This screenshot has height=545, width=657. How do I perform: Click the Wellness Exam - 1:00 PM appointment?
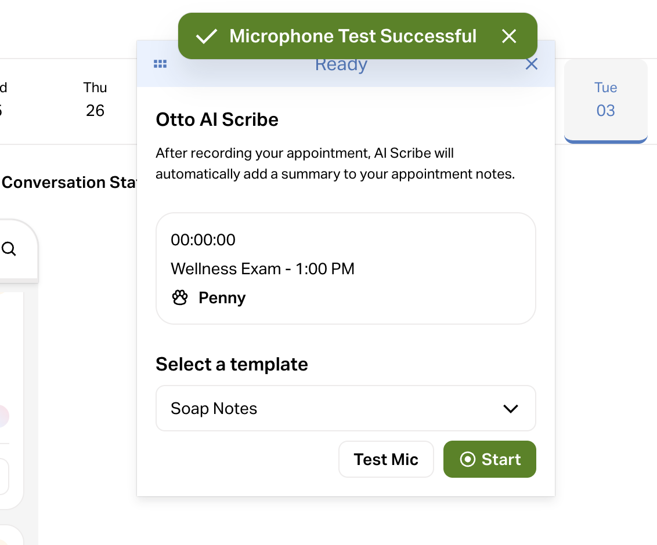click(x=262, y=269)
